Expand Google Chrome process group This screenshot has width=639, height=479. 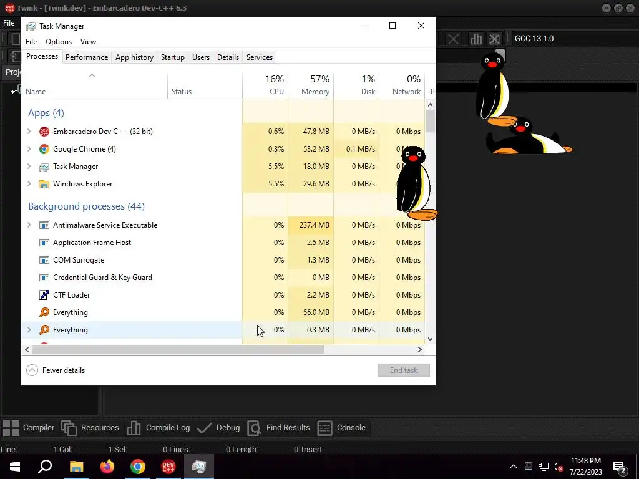coord(29,148)
